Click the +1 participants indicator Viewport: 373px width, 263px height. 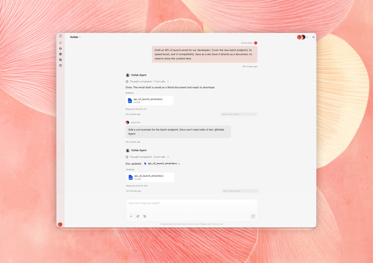307,37
